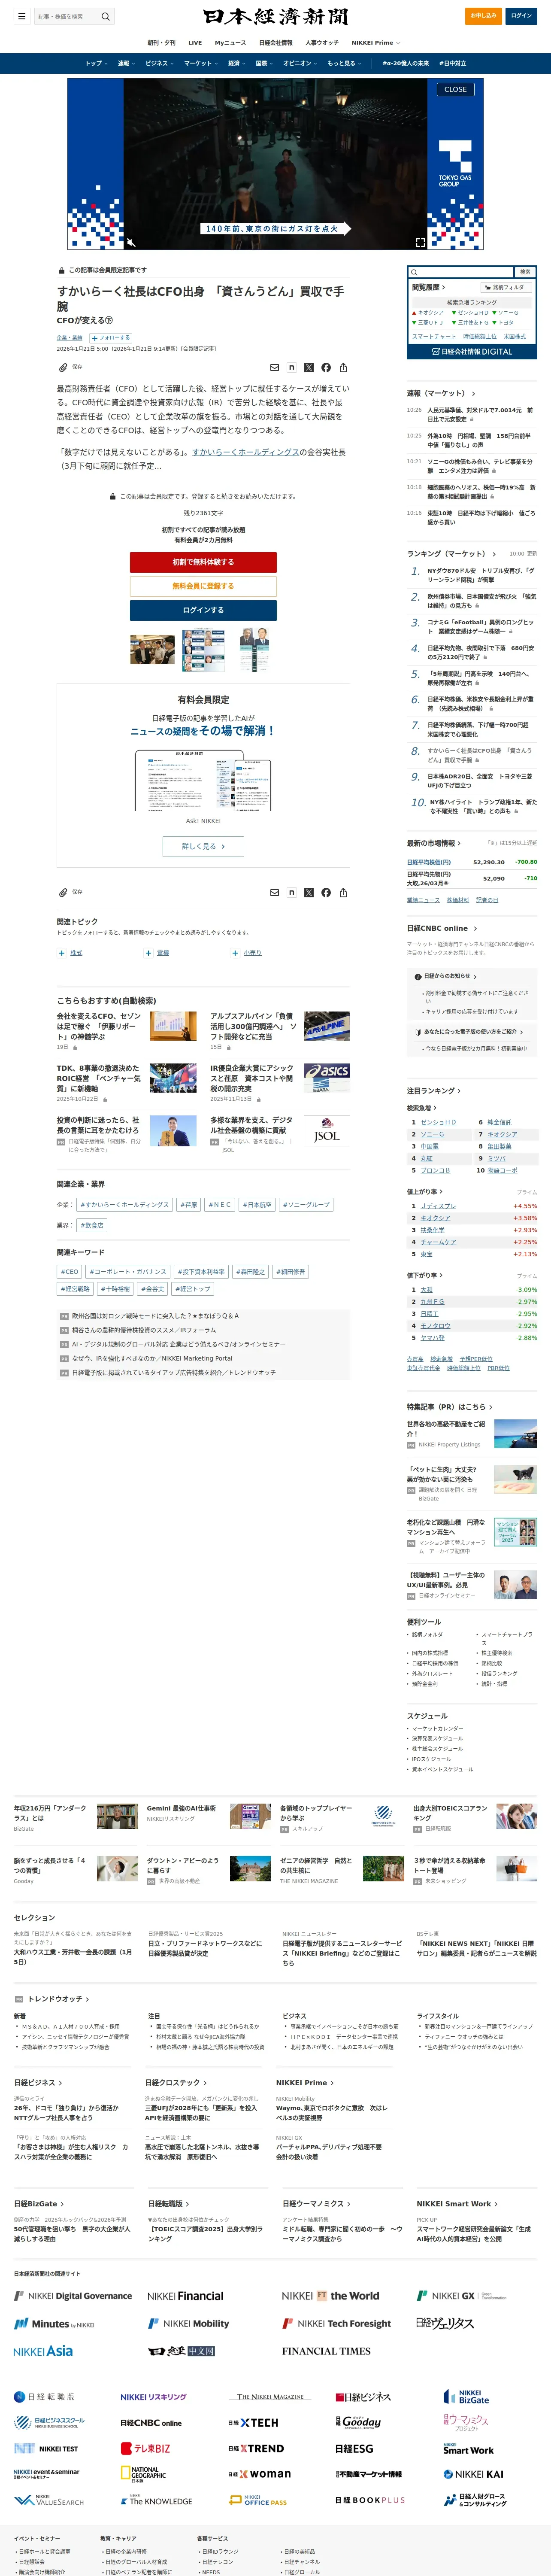Click the テレ東BIZ logo

[145, 2448]
